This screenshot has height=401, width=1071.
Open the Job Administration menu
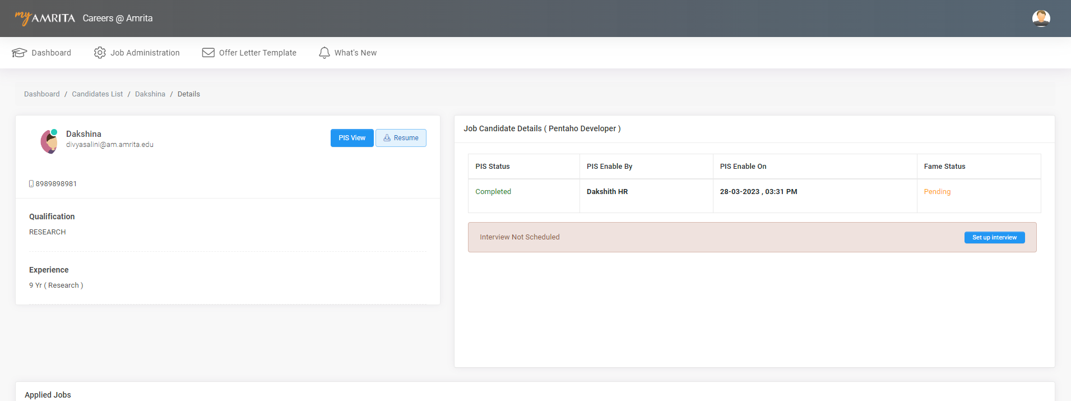tap(145, 53)
